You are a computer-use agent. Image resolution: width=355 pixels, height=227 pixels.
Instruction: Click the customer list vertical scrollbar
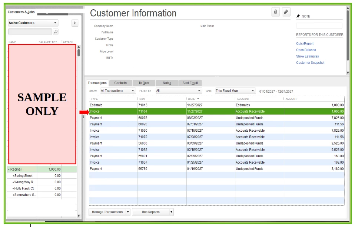79,131
